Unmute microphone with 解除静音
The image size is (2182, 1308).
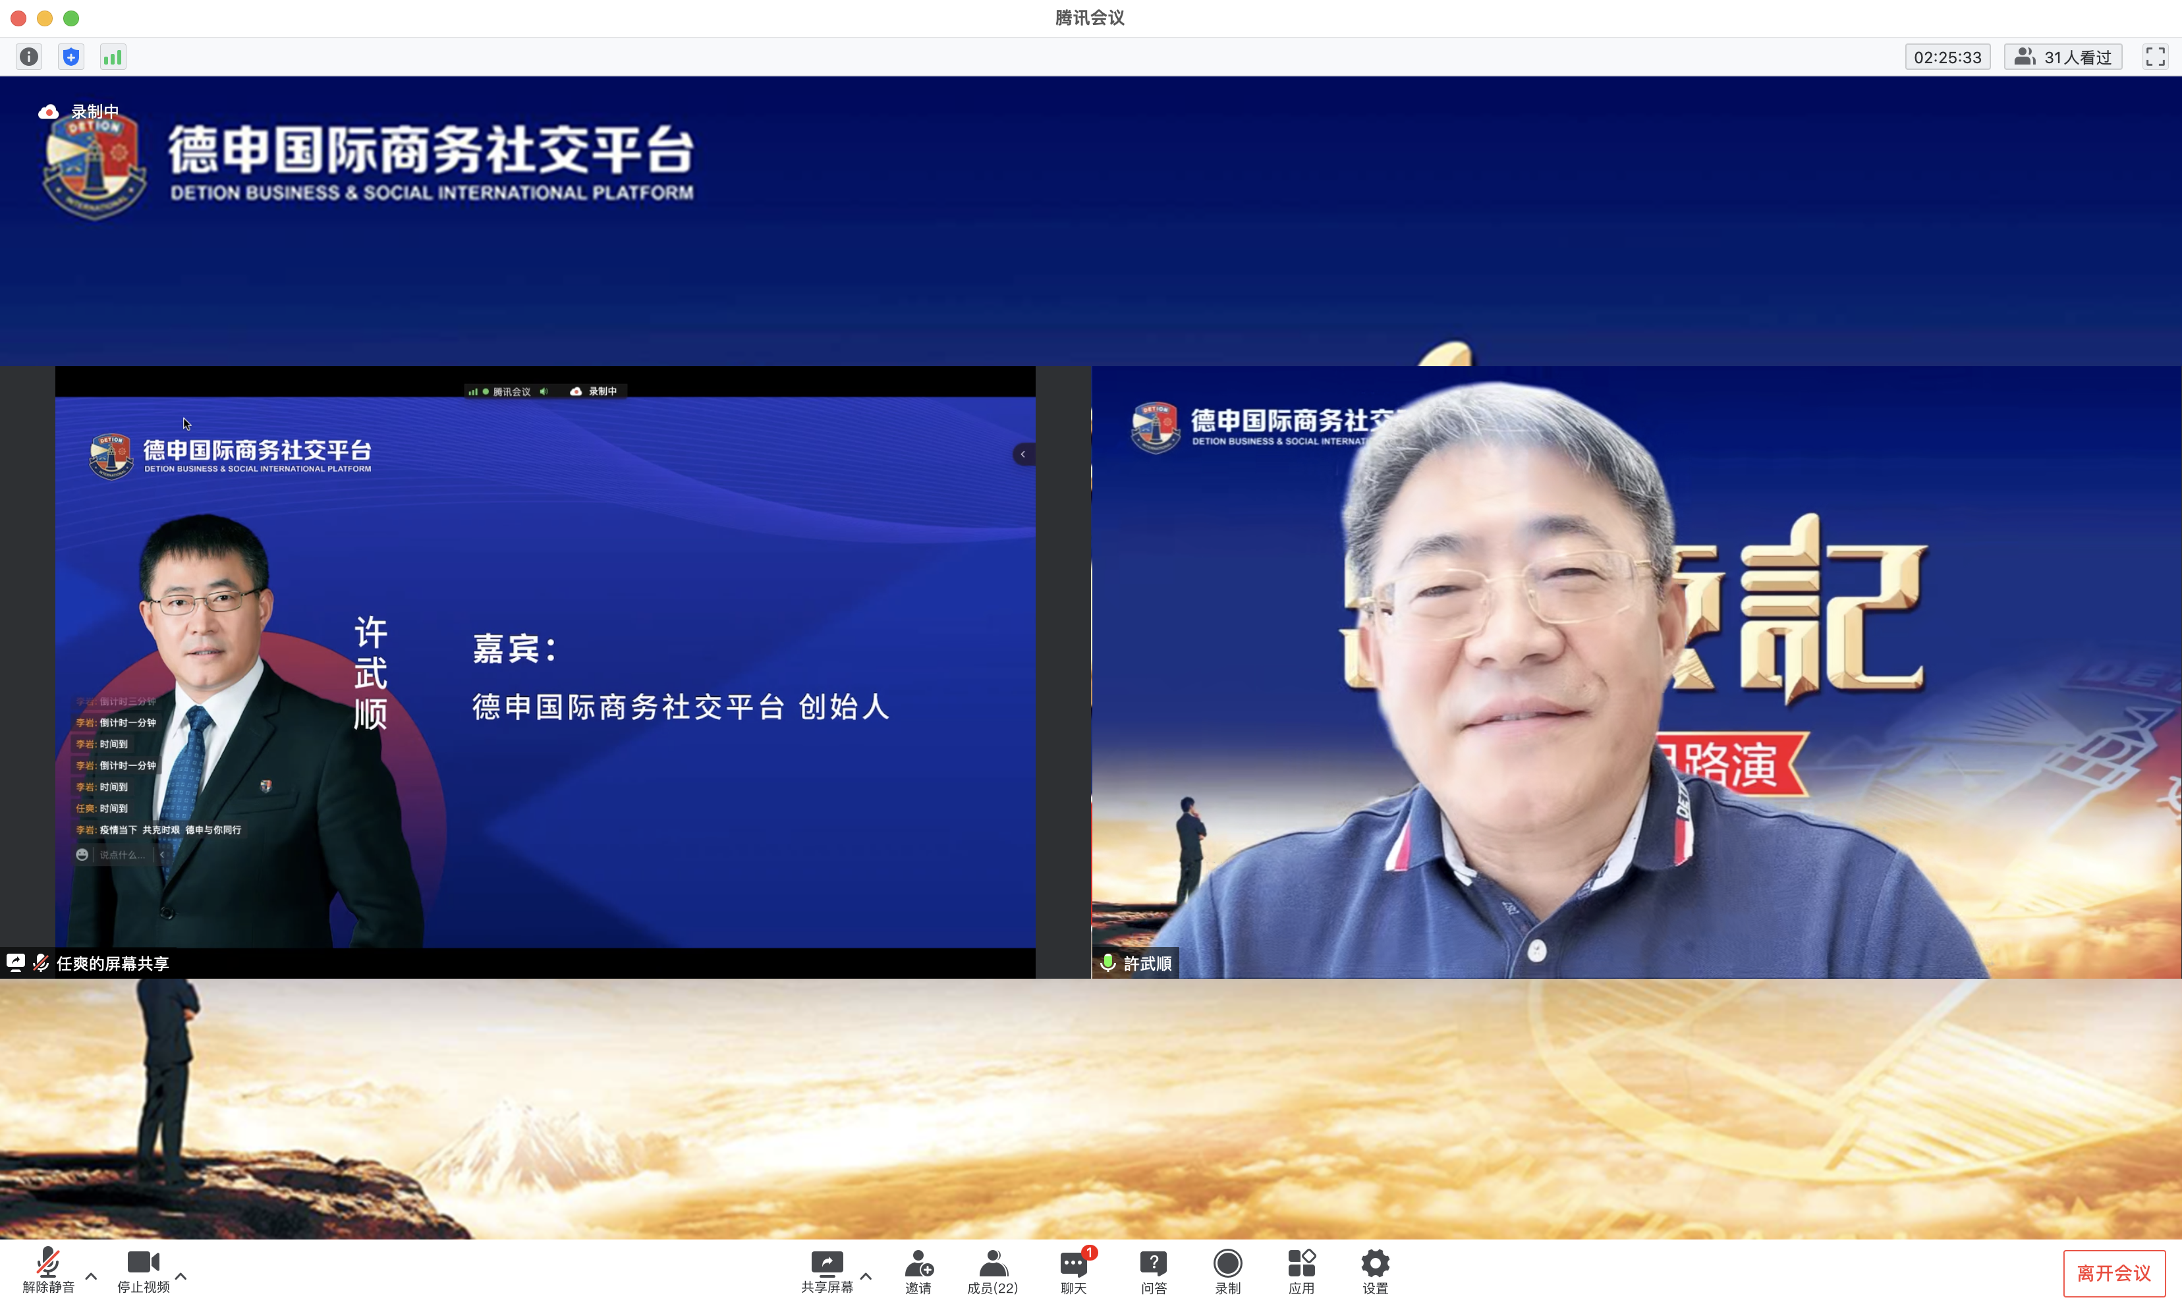tap(49, 1272)
